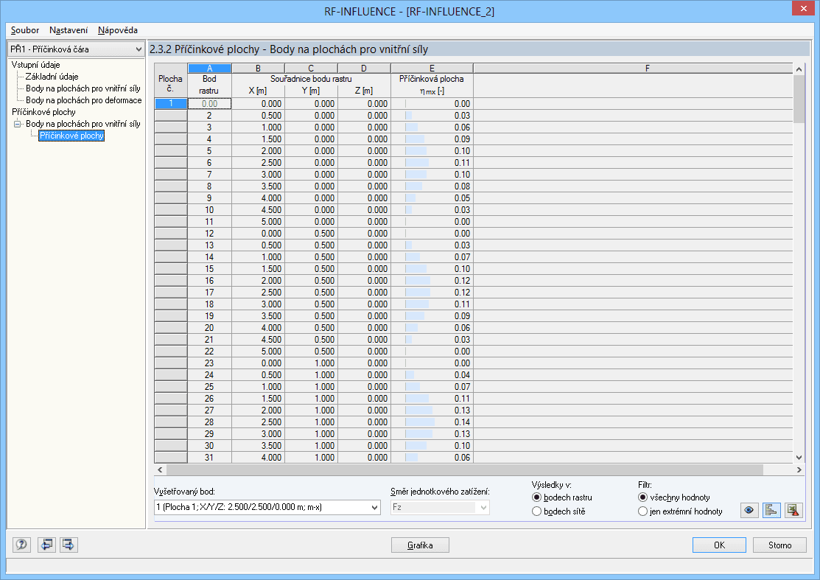820x580 pixels.
Task: Click Y coordinate 0.500 in row 12
Action: point(311,234)
